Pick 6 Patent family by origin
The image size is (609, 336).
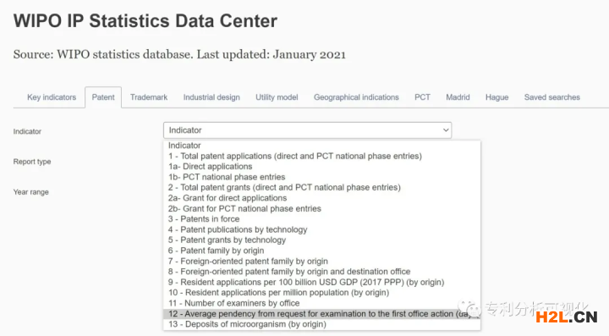pyautogui.click(x=321, y=251)
